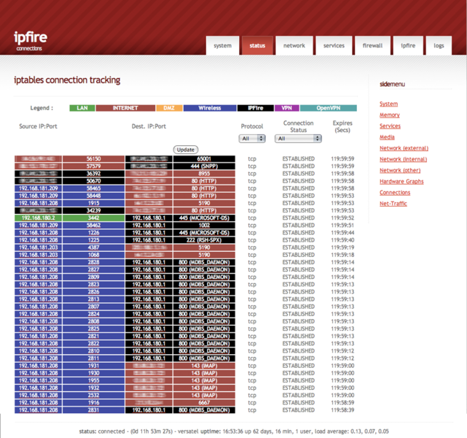Select the orange DMZ legend swatch
467x438 pixels.
[168, 108]
